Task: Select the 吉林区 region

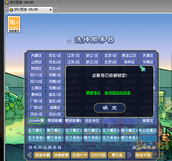Action: point(129,62)
